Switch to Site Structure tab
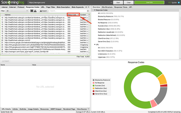This screenshot has height=113, width=181. (x=107, y=7)
